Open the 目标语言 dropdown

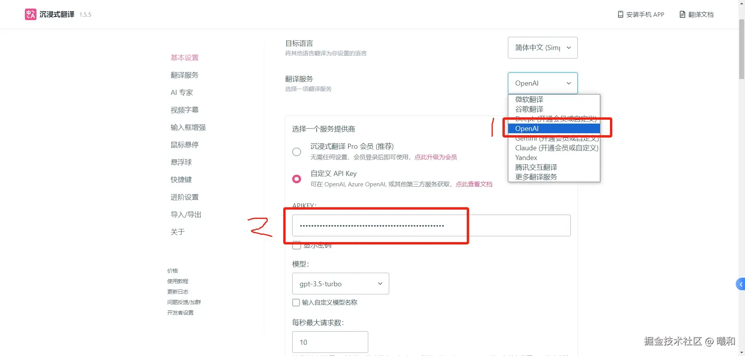point(542,47)
